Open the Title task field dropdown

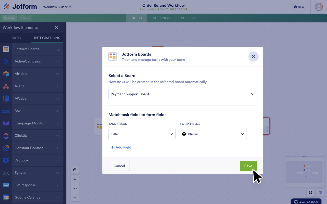tap(142, 134)
